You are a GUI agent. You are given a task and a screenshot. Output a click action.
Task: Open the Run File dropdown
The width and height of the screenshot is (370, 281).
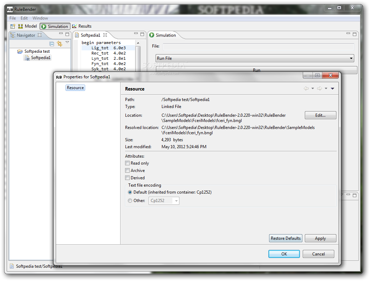click(x=255, y=58)
